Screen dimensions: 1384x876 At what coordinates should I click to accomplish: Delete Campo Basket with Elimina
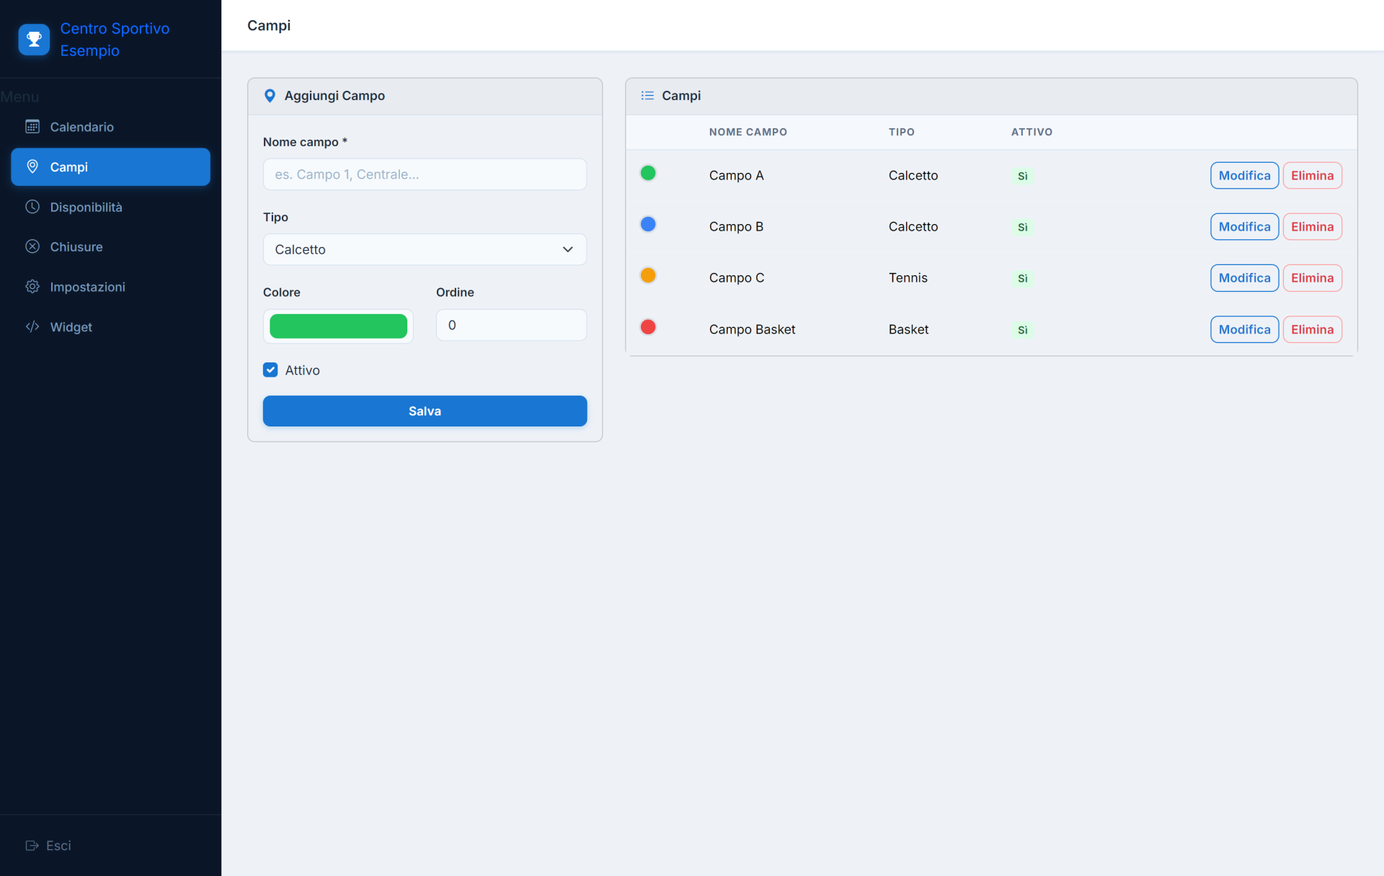tap(1312, 329)
